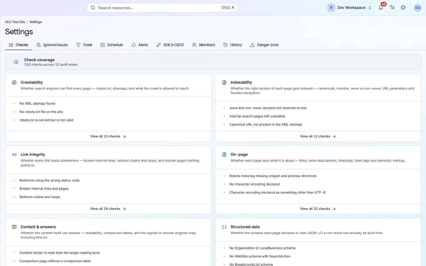
Task: Click 'No character encoding declared' check
Action: 255,184
